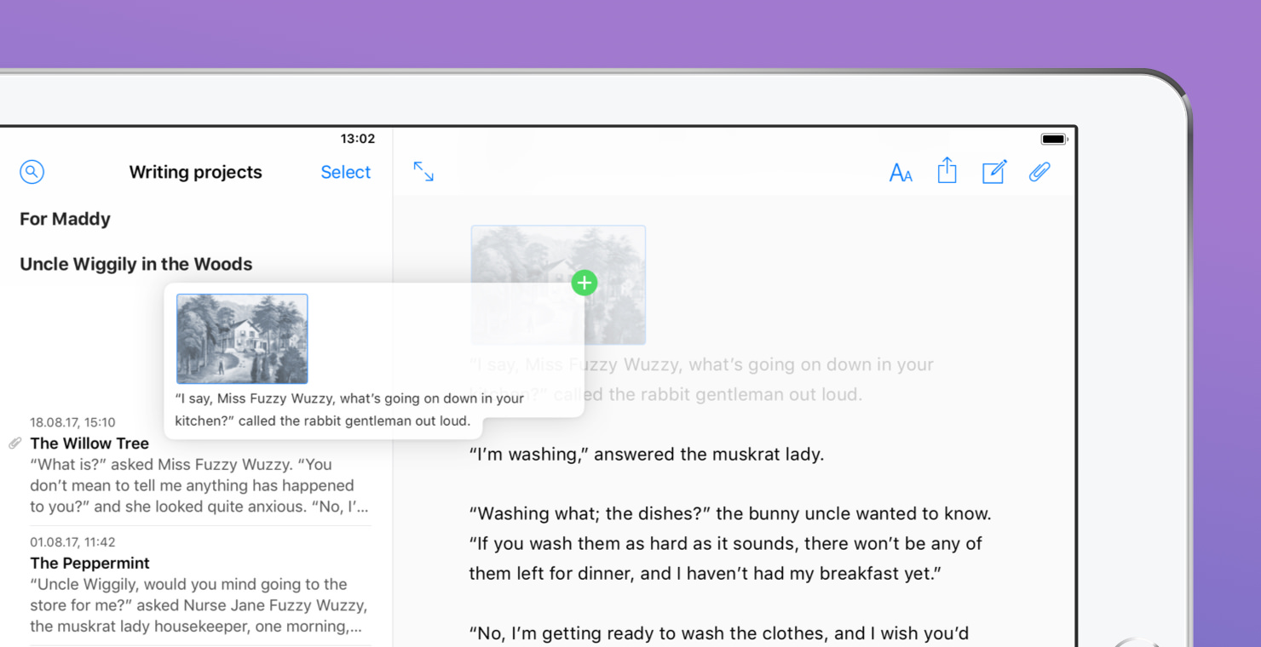Open attachments with the paperclip toolbar icon
Viewport: 1261px width, 647px height.
1039,172
